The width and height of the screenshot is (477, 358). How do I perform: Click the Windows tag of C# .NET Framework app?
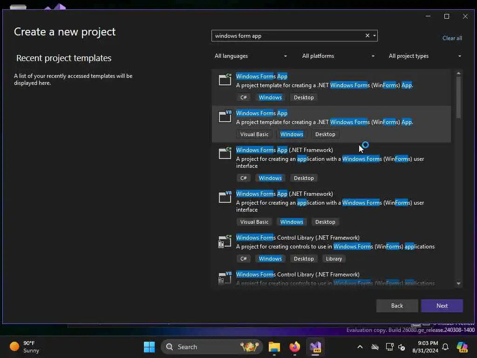coord(270,178)
